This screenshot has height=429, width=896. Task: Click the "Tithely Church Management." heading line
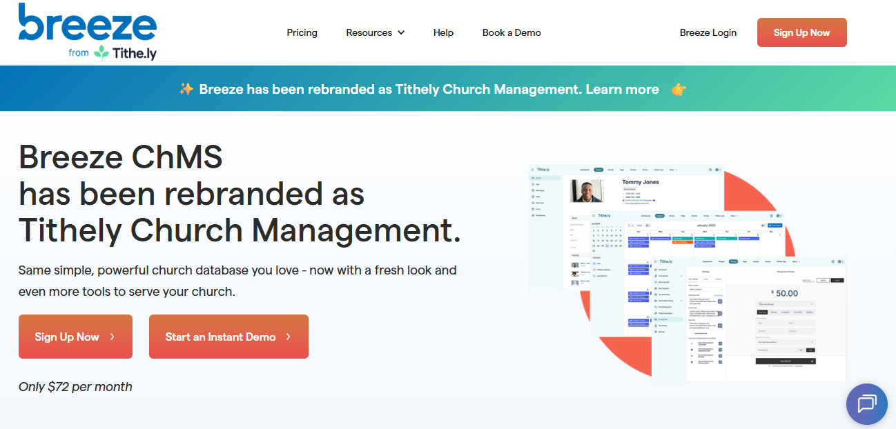[240, 230]
